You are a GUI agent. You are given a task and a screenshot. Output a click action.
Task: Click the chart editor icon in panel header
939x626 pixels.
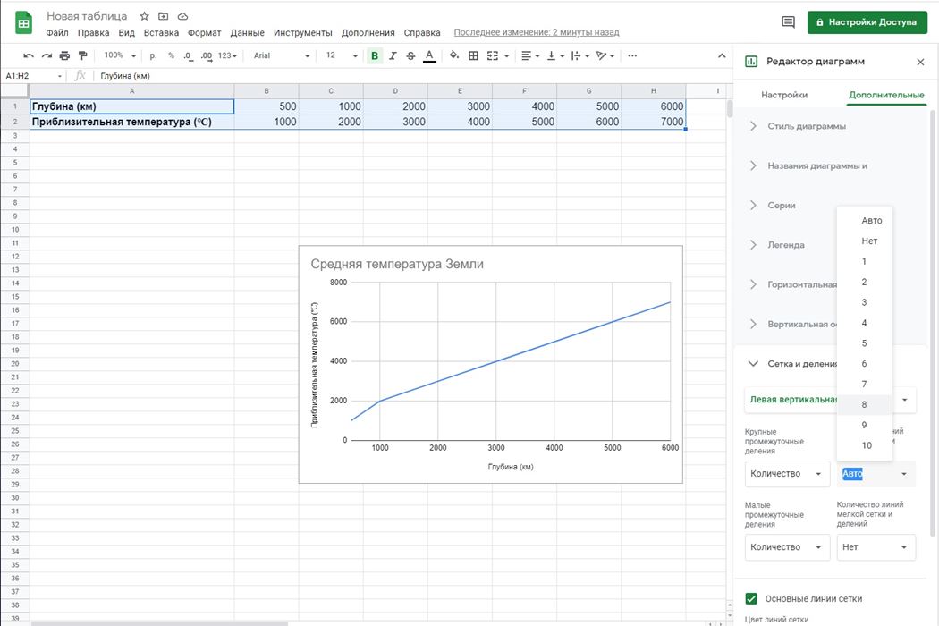[x=751, y=61]
